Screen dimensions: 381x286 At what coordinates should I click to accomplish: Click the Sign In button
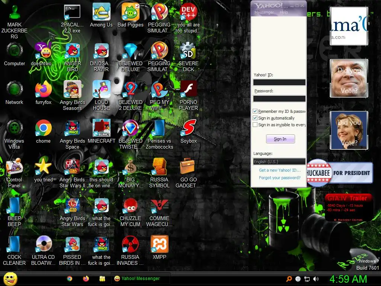pyautogui.click(x=281, y=139)
